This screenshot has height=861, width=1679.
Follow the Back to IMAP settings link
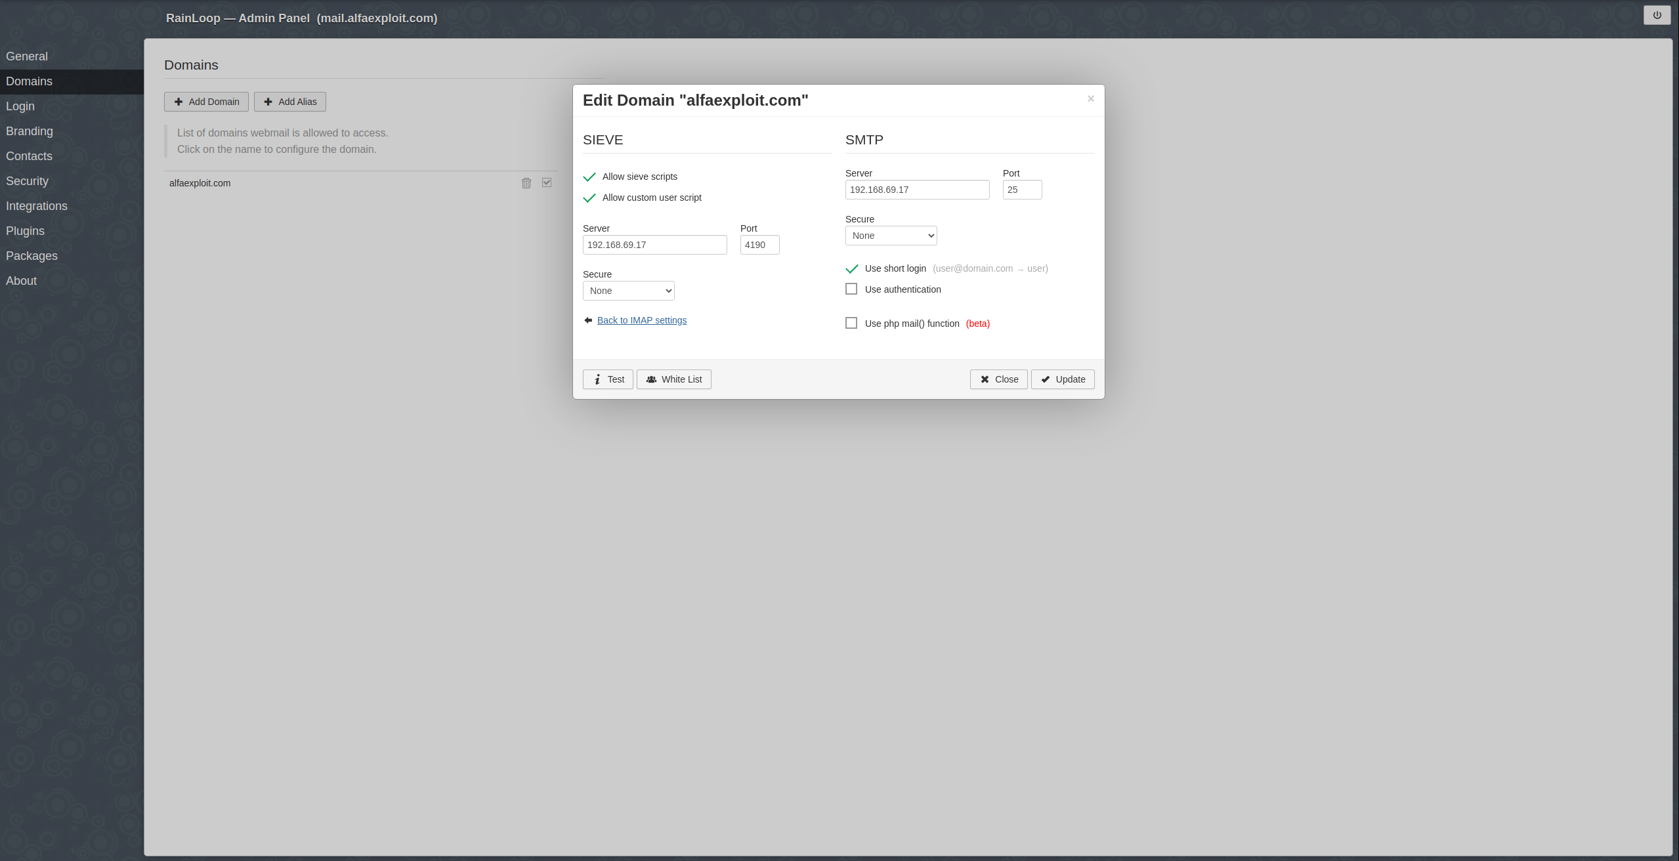click(641, 320)
